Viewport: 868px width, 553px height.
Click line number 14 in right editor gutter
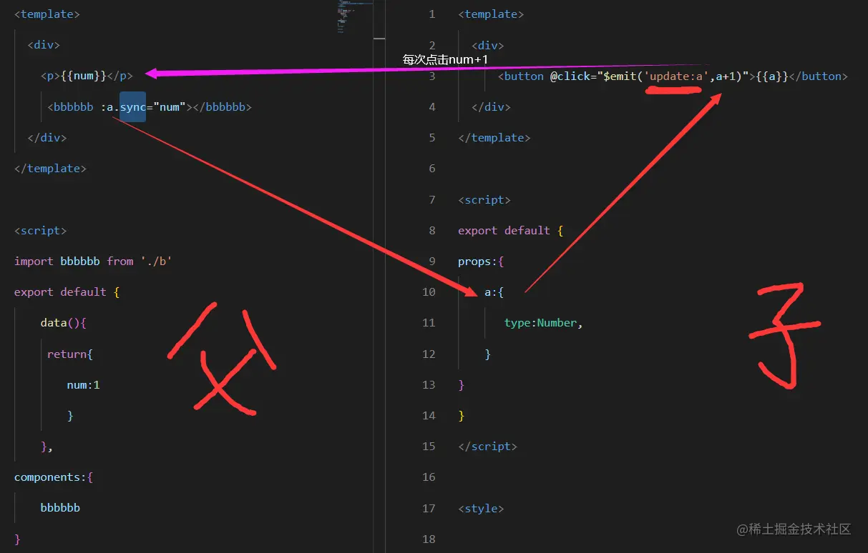click(x=429, y=416)
